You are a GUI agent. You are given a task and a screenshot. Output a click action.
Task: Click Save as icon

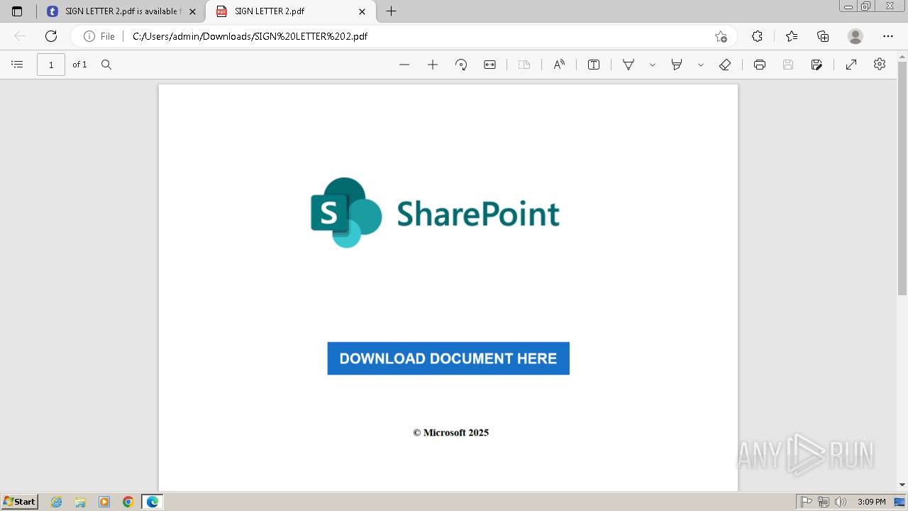[x=816, y=65]
